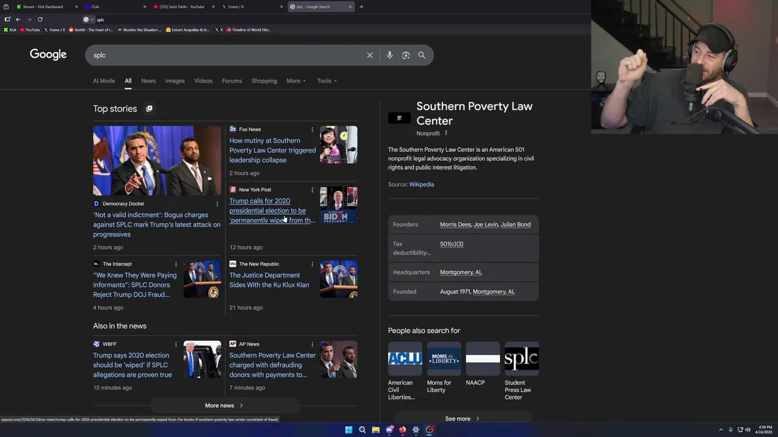Image resolution: width=778 pixels, height=437 pixels.
Task: Open the American Civil Liberties Union related search
Action: tap(405, 371)
